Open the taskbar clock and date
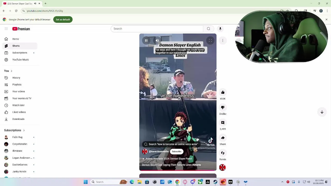Image resolution: width=331 pixels, height=186 pixels. [318, 182]
